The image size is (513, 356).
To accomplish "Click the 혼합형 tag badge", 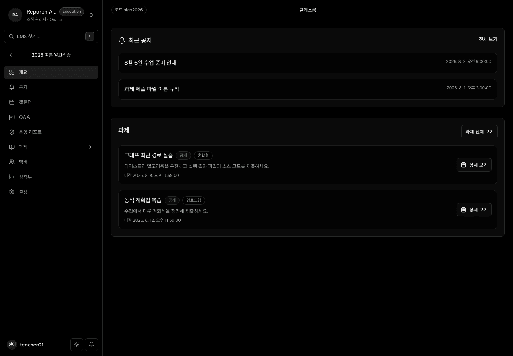I will 203,156.
